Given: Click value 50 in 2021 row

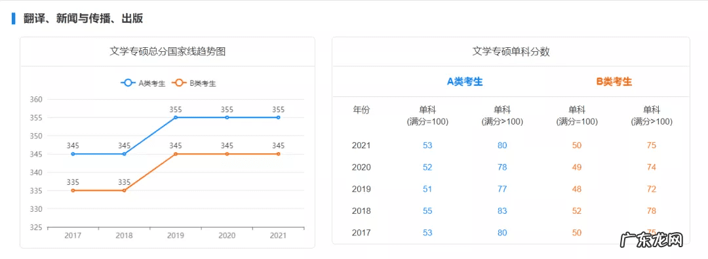Looking at the screenshot, I should tap(577, 146).
